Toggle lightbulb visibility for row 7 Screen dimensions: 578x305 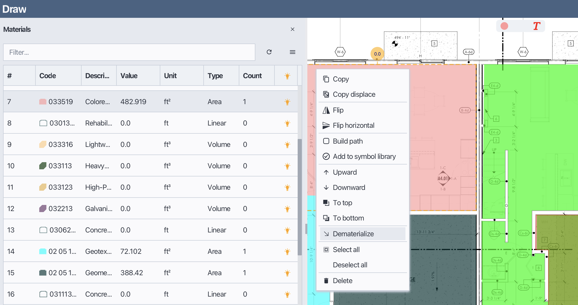pyautogui.click(x=287, y=102)
